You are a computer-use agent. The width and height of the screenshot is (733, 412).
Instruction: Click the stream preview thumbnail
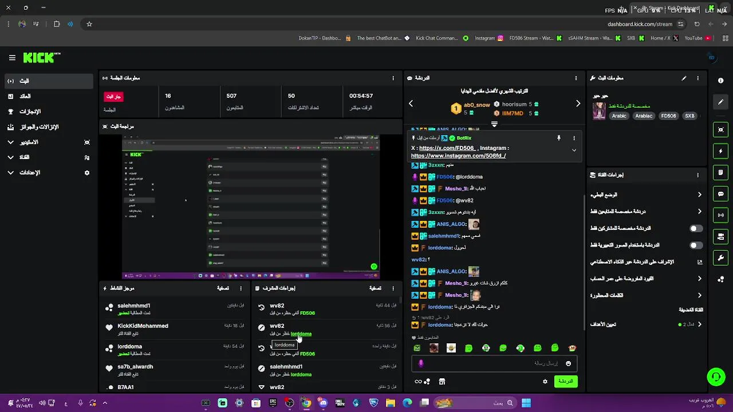click(251, 207)
